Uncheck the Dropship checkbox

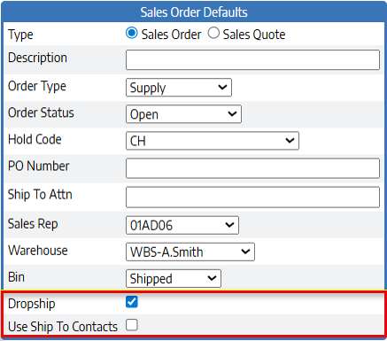pos(132,302)
